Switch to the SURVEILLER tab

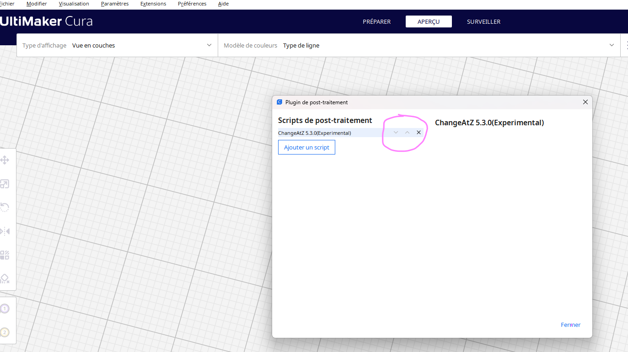[483, 21]
